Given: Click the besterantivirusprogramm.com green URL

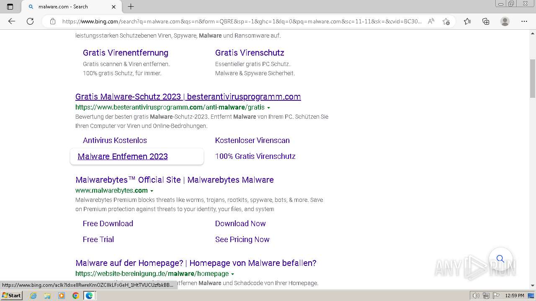Looking at the screenshot, I should tap(170, 107).
